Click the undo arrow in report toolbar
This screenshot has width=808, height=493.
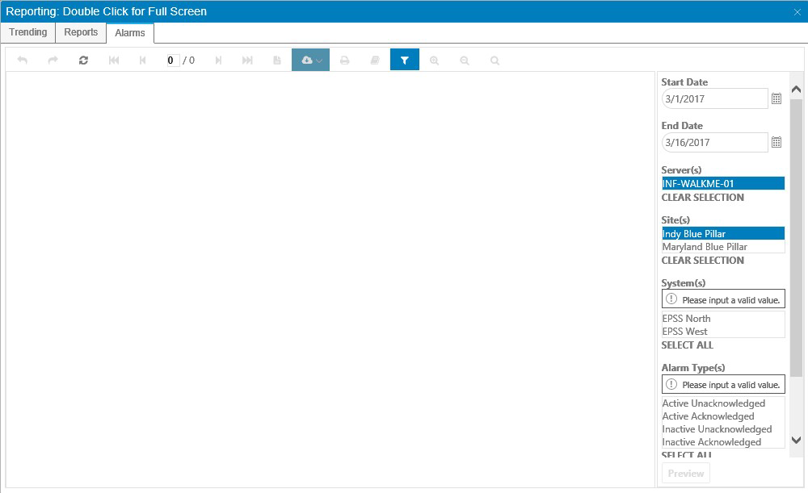tap(22, 61)
